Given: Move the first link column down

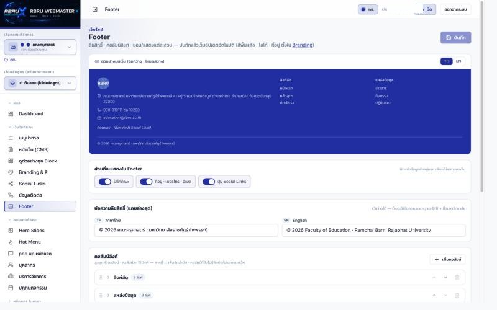Looking at the screenshot, I should tap(445, 277).
